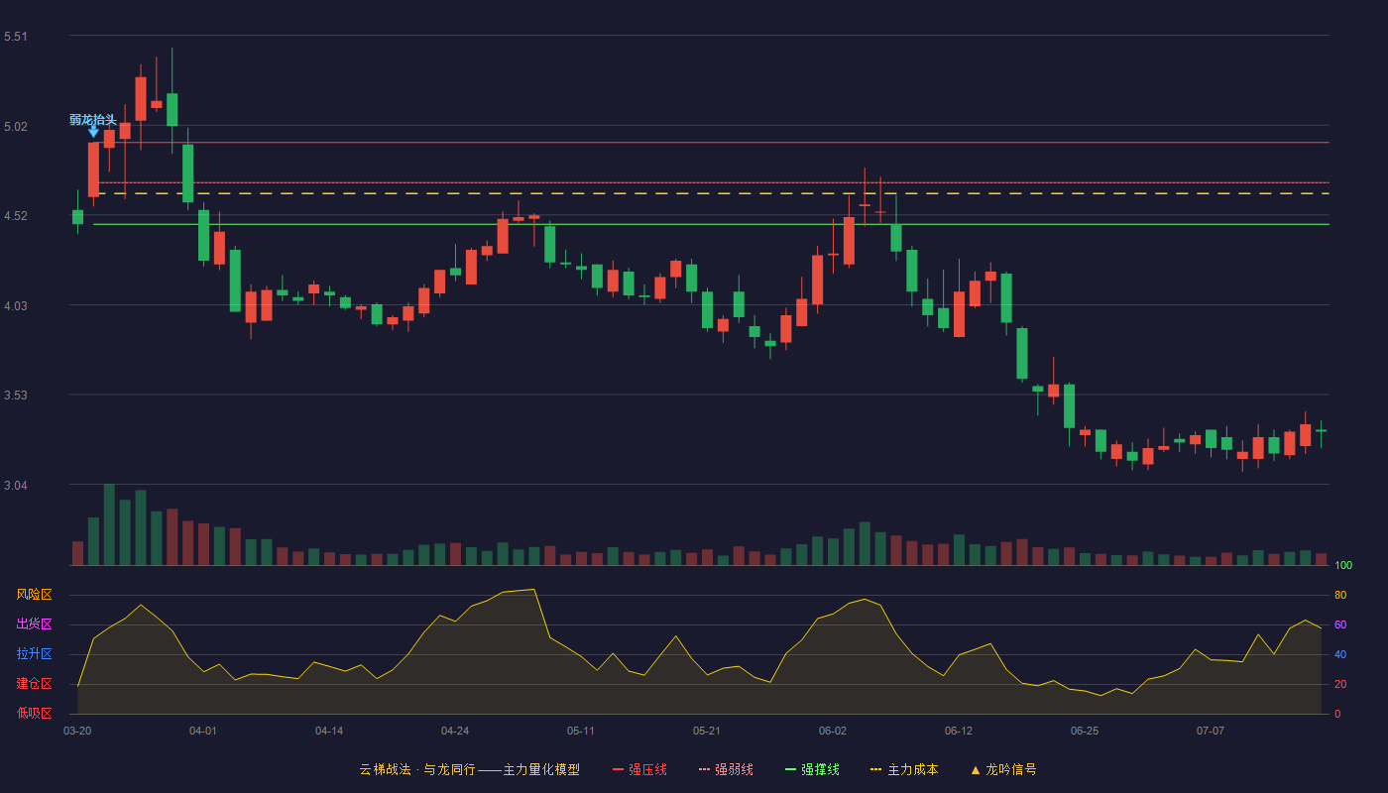The height and width of the screenshot is (793, 1388).
Task: Toggle the 龙吟信号 legend item
Action: pos(1003,769)
